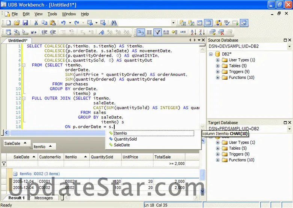Viewport: 293px width, 208px height.
Task: Open the Tools menu
Action: tap(52, 14)
